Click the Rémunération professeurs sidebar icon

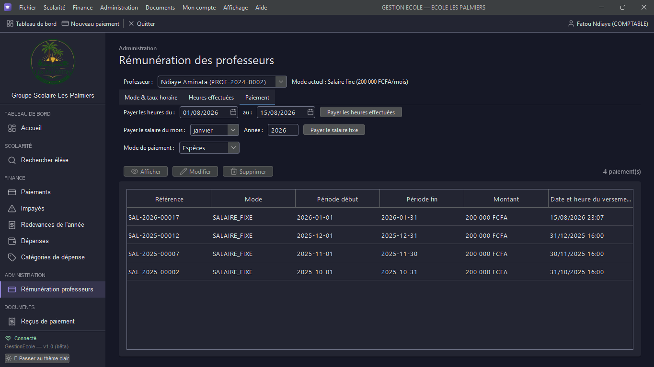[x=12, y=289]
